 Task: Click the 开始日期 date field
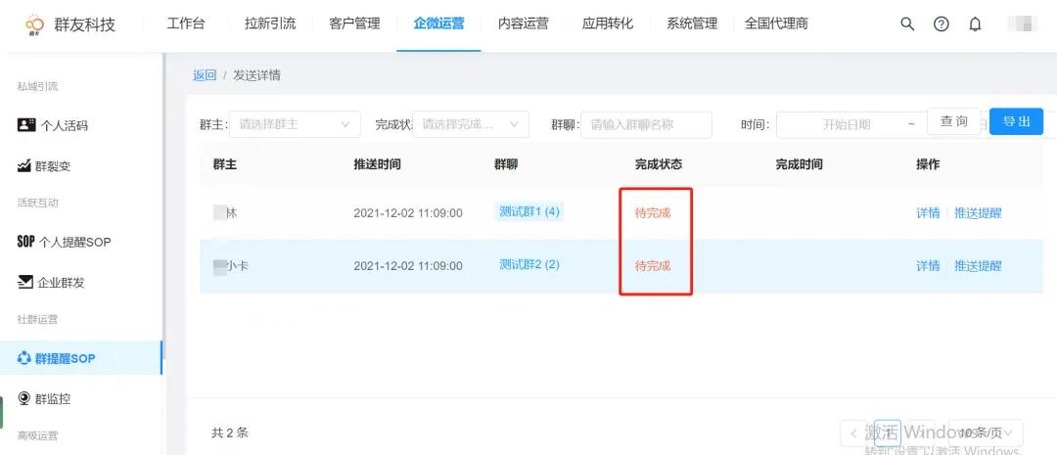pyautogui.click(x=846, y=124)
